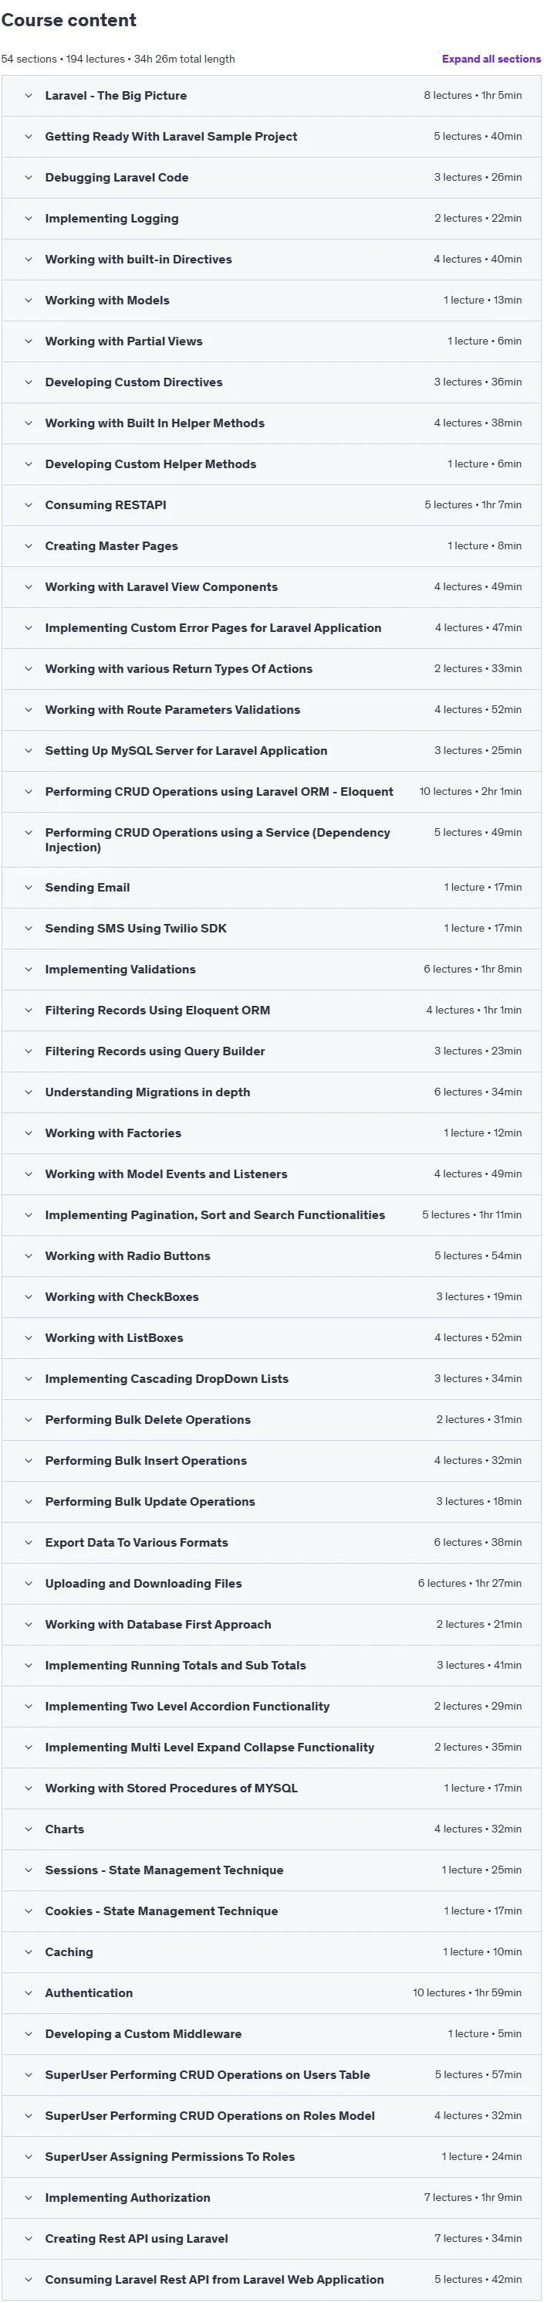
Task: Expand chevron for Sending Email section
Action: pos(29,888)
